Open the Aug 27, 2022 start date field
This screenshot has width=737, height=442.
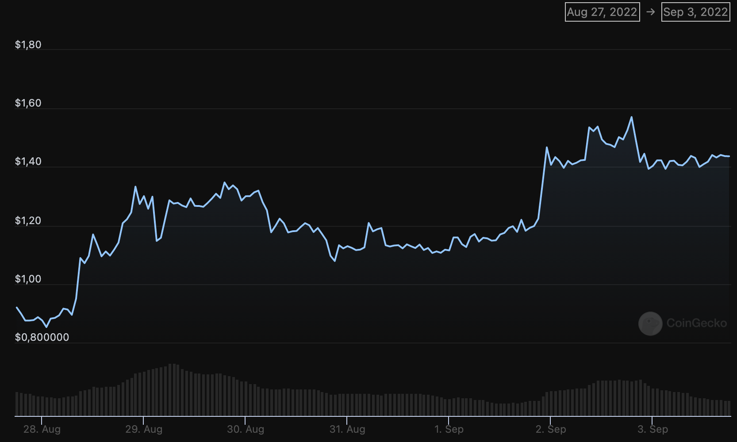tap(602, 12)
